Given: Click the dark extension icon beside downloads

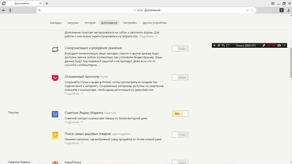Looking at the screenshot, I should click(282, 10).
